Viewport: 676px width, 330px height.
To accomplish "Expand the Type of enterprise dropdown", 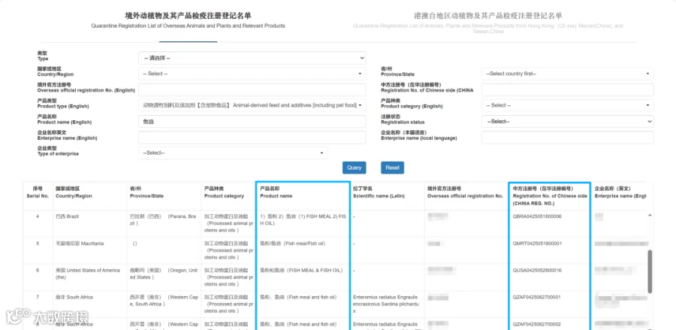I will click(x=234, y=153).
